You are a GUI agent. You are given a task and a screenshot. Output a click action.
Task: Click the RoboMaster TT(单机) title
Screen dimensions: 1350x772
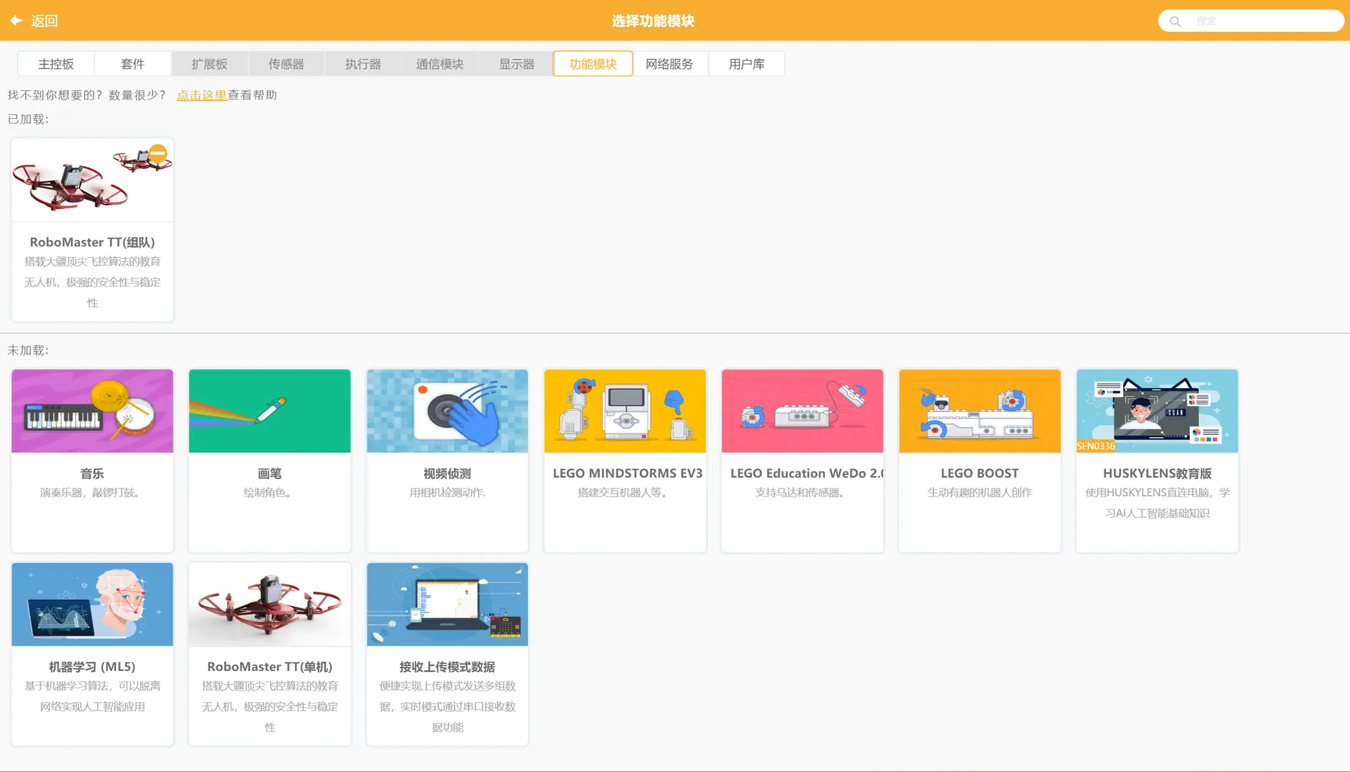270,667
